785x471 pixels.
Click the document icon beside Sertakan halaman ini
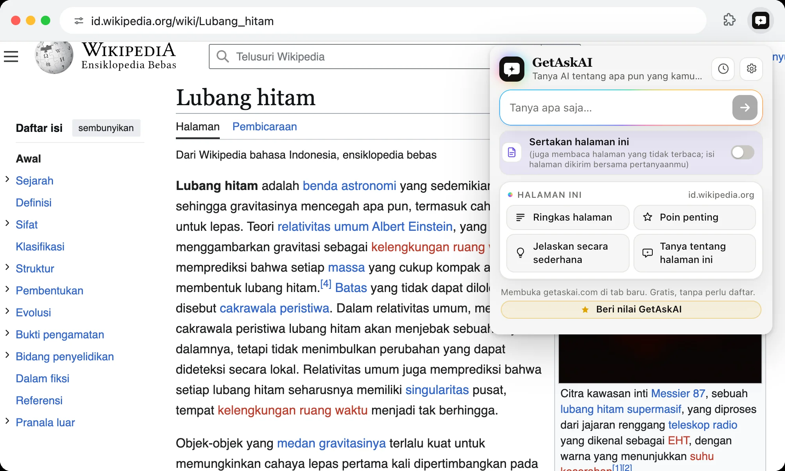pyautogui.click(x=512, y=152)
